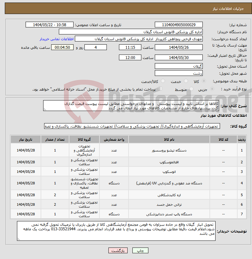Click the item دستگاه پالپ تستر دندانپزشکی
252x259 pixels.
[x=169, y=214]
